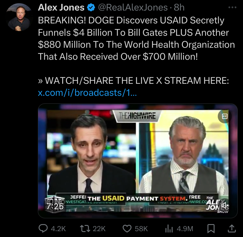This screenshot has width=243, height=237.
Task: Play the embedded video thumbnail
Action: [138, 161]
